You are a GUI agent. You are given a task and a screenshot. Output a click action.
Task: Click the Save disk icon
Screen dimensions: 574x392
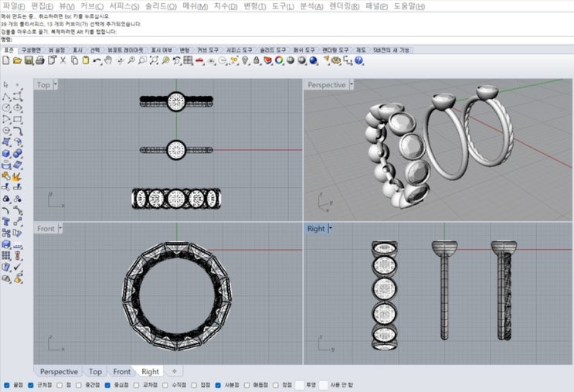[29, 60]
